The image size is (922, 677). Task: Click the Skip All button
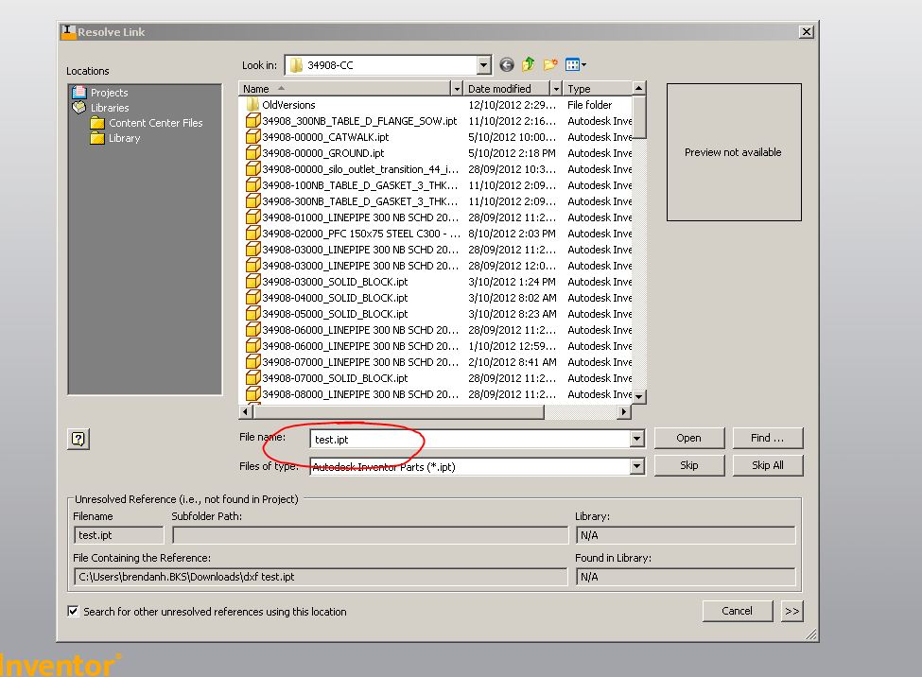(x=767, y=464)
